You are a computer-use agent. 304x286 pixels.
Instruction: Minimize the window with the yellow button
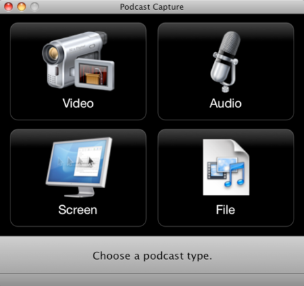pyautogui.click(x=22, y=7)
